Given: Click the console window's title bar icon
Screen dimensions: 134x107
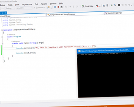Looking at the screenshot, I should pyautogui.click(x=79, y=51).
